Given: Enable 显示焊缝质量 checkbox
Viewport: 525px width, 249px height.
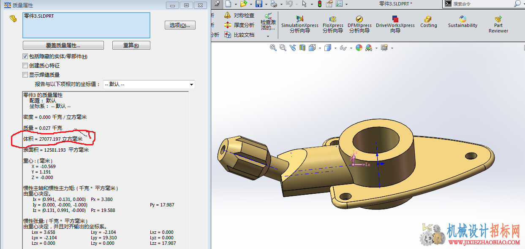Looking at the screenshot, I should tap(25, 75).
